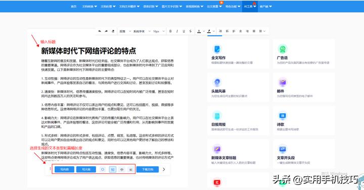Click paragraph beginning '1. 互动性强'

click(108, 81)
